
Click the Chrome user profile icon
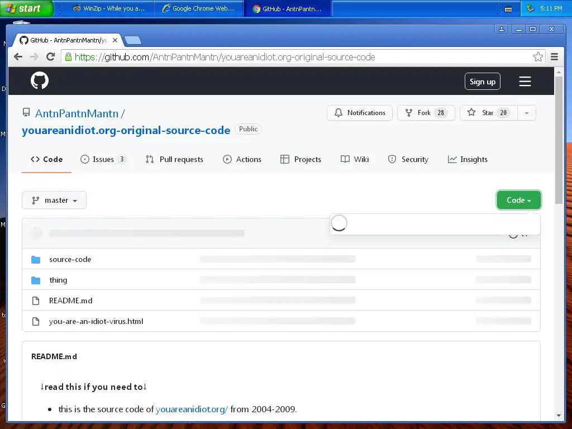point(502,29)
